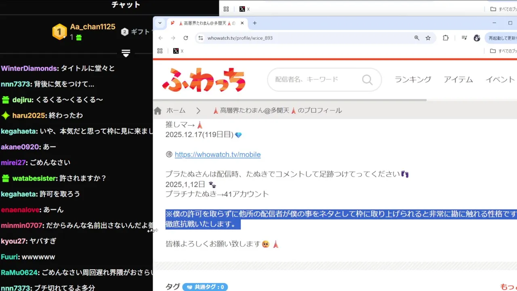Viewport: 517px width, 291px height.
Task: Click nnn7373 message 背後に気をつけて...
Action: click(64, 84)
